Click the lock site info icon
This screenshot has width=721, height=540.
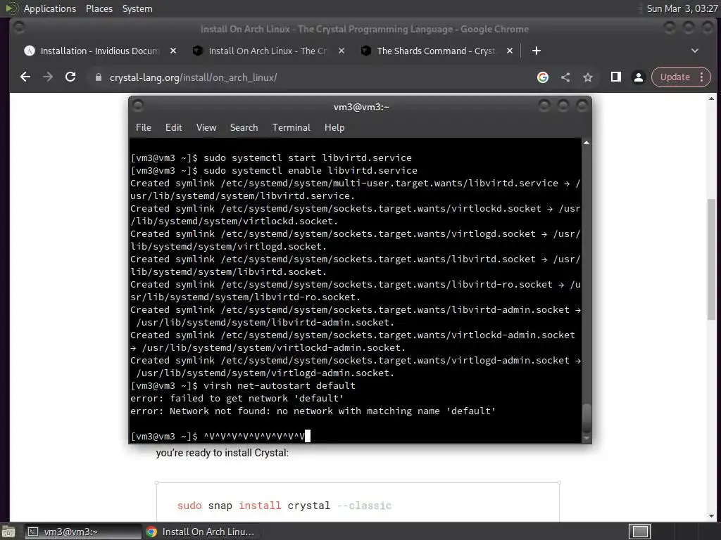pos(98,77)
